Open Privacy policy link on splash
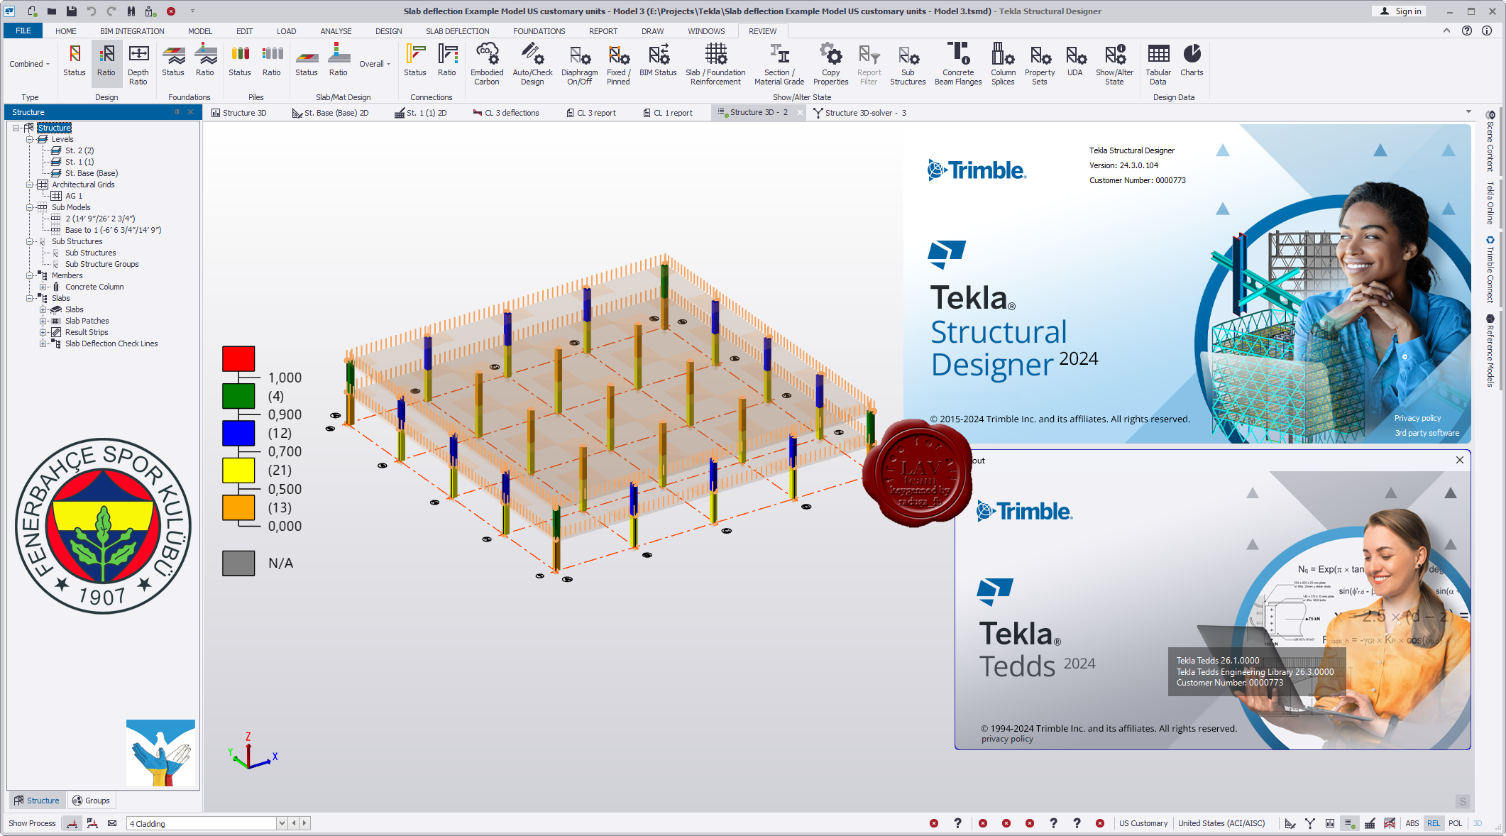1506x836 pixels. [1417, 418]
